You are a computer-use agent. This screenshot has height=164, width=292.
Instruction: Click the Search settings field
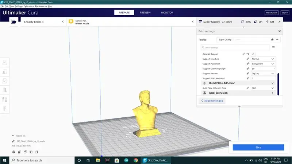(235, 47)
